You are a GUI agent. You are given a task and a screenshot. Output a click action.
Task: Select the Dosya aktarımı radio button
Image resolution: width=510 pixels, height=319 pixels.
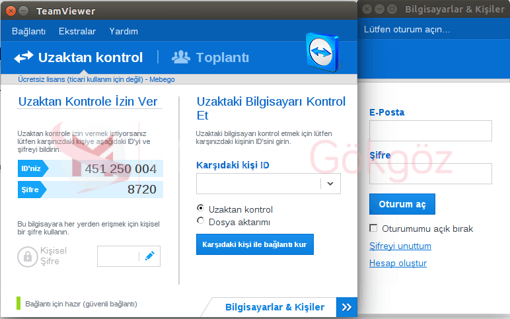201,221
